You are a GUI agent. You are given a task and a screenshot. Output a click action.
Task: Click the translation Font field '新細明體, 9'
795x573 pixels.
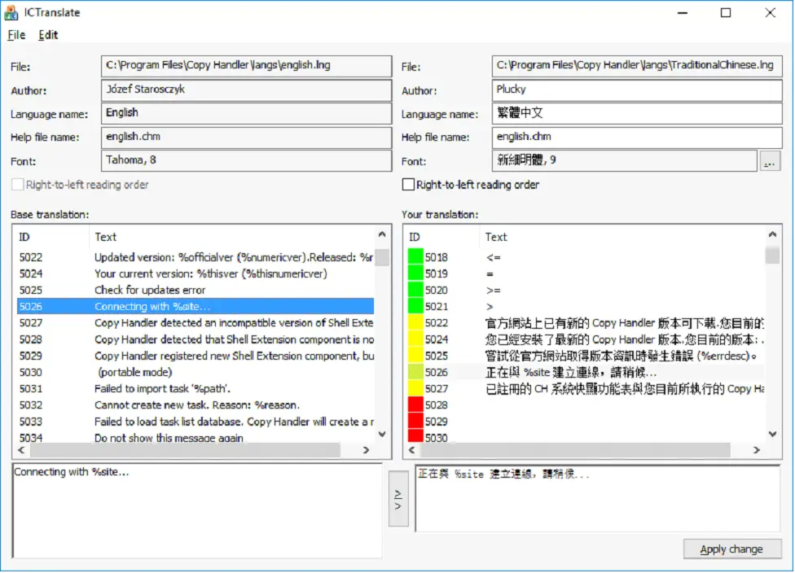pos(625,160)
